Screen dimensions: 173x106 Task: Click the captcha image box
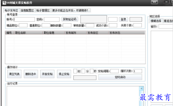[94, 19]
